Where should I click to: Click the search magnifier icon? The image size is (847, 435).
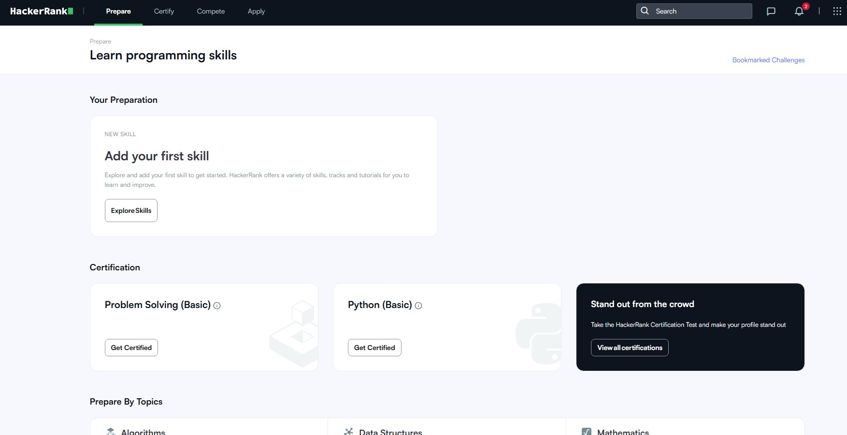(x=645, y=11)
